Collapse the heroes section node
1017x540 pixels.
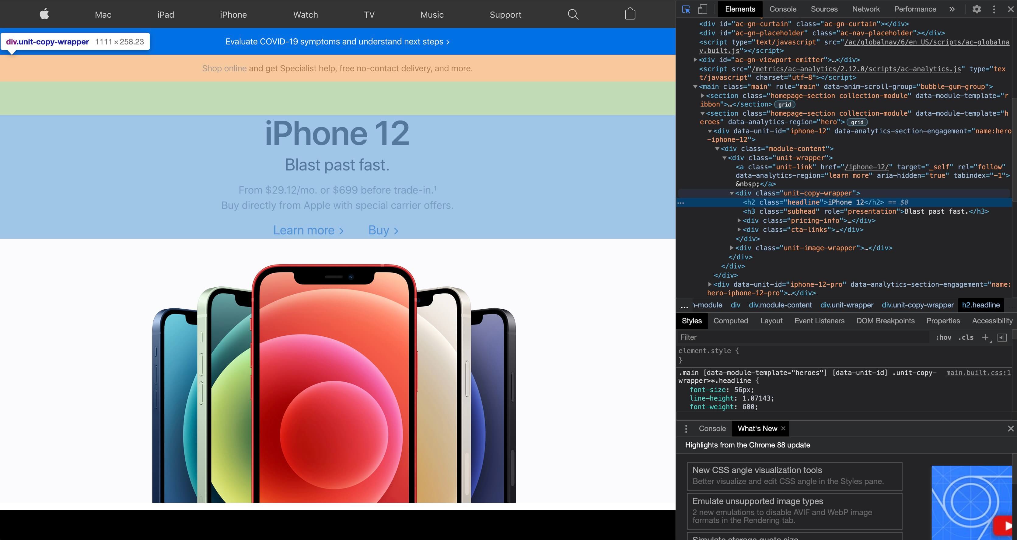[702, 113]
